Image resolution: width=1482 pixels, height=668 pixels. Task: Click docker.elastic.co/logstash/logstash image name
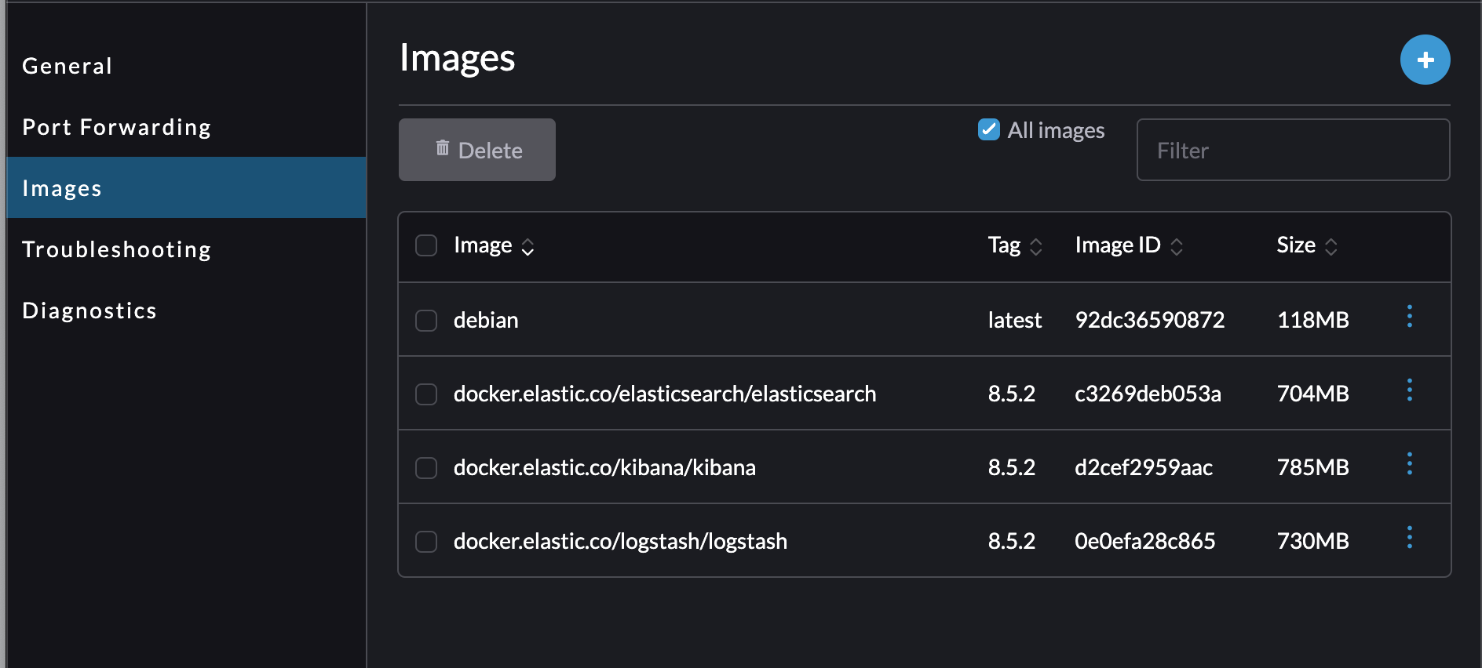pyautogui.click(x=620, y=541)
